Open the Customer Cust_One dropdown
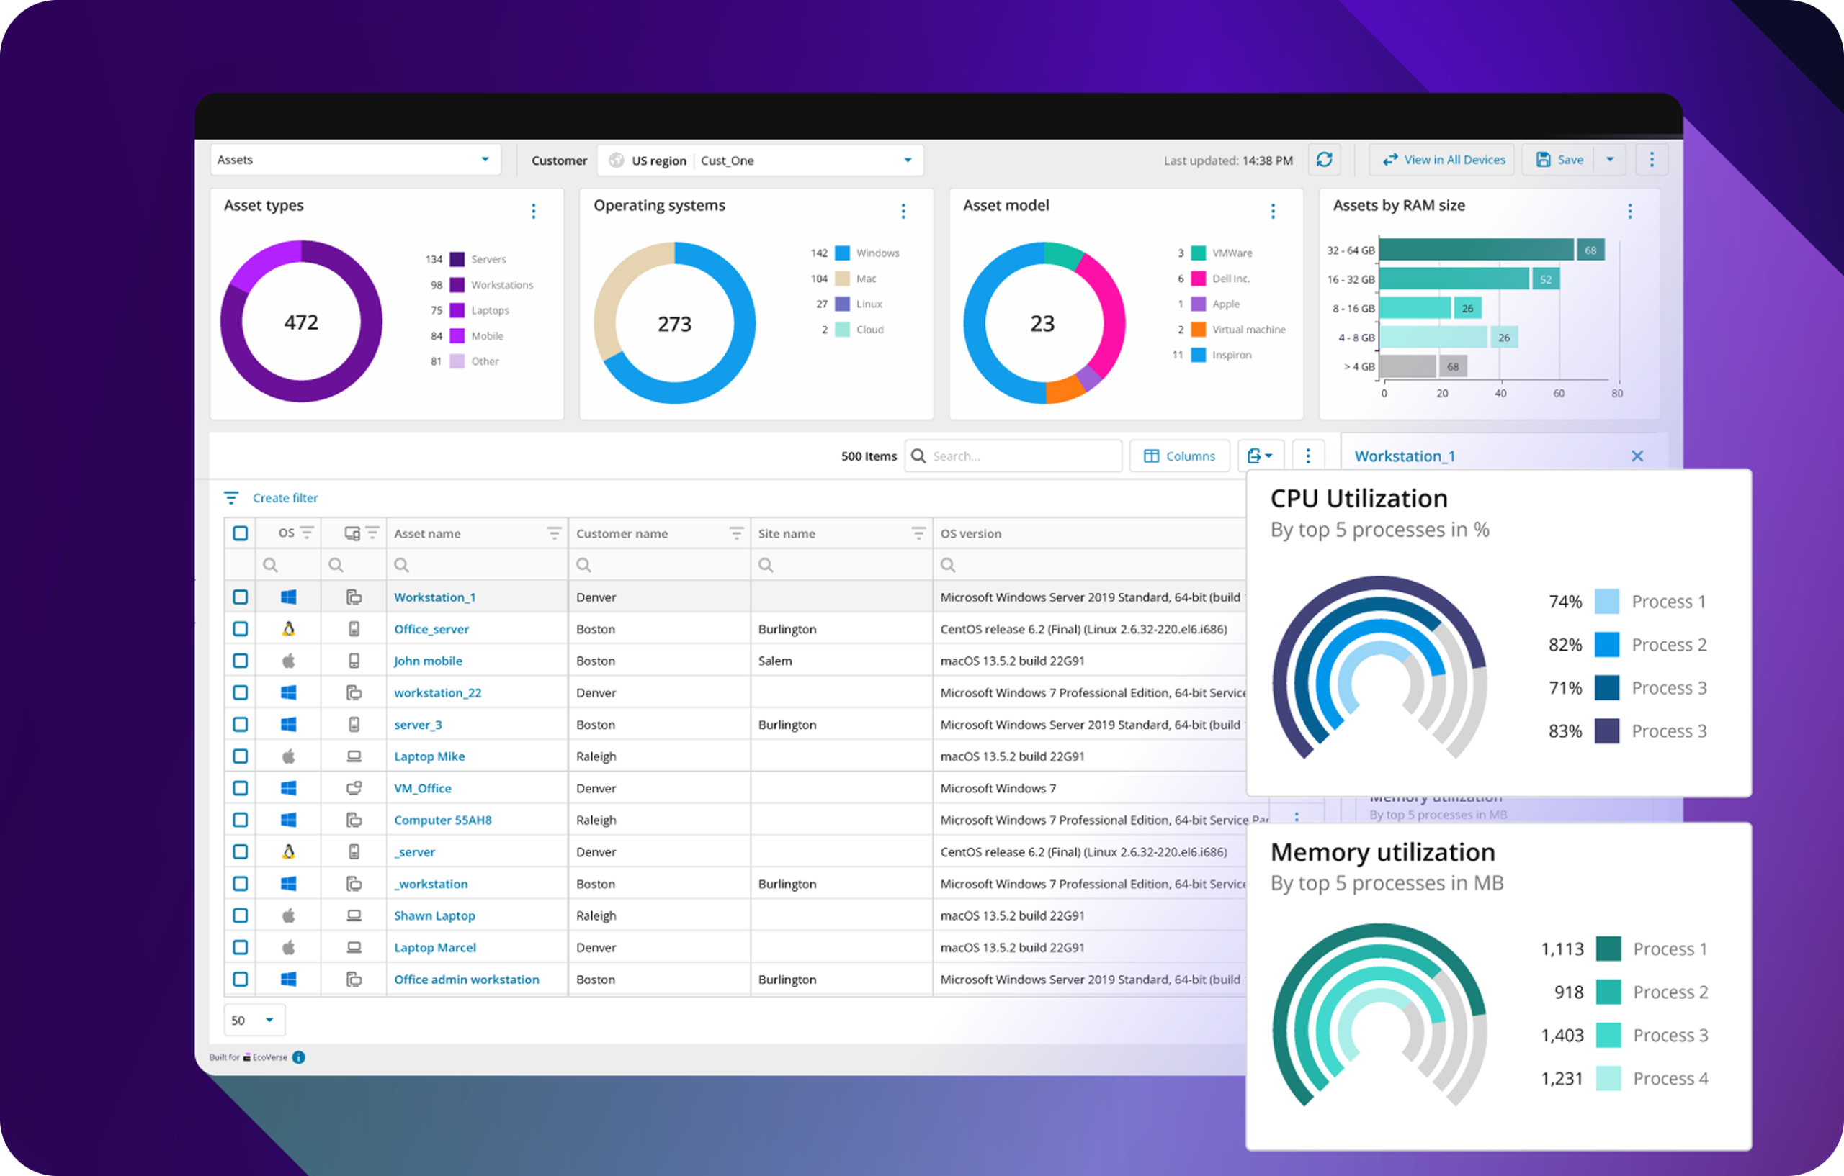Image resolution: width=1844 pixels, height=1176 pixels. (x=908, y=160)
